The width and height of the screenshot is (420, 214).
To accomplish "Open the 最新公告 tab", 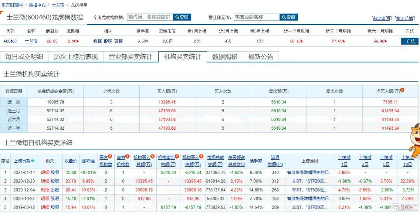I will pos(261,57).
